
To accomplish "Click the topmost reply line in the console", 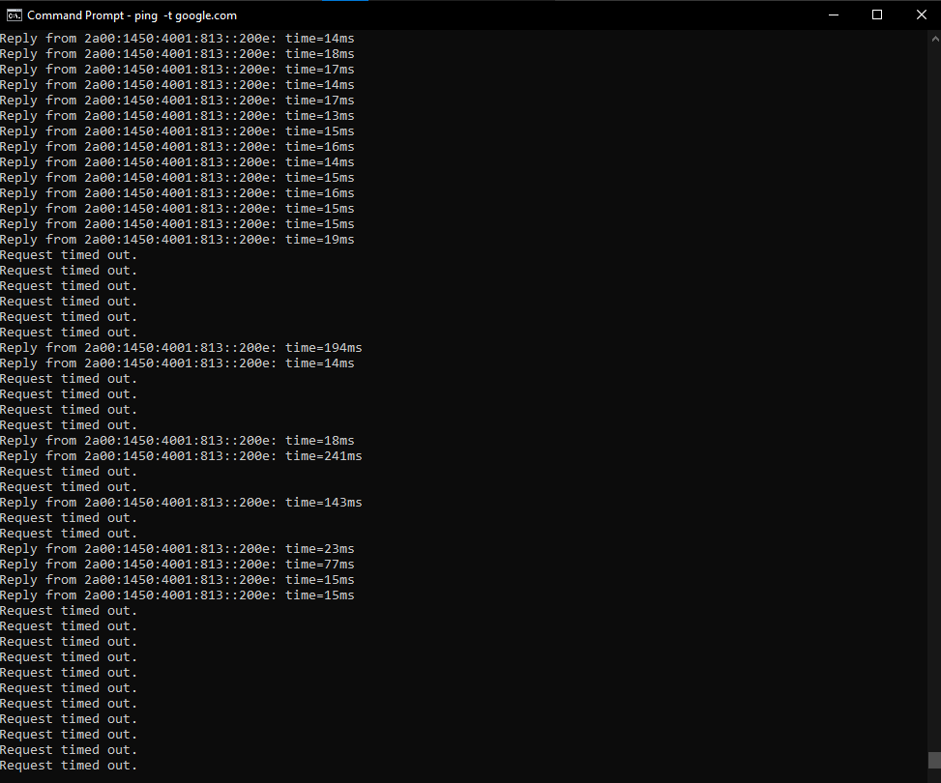I will 178,39.
